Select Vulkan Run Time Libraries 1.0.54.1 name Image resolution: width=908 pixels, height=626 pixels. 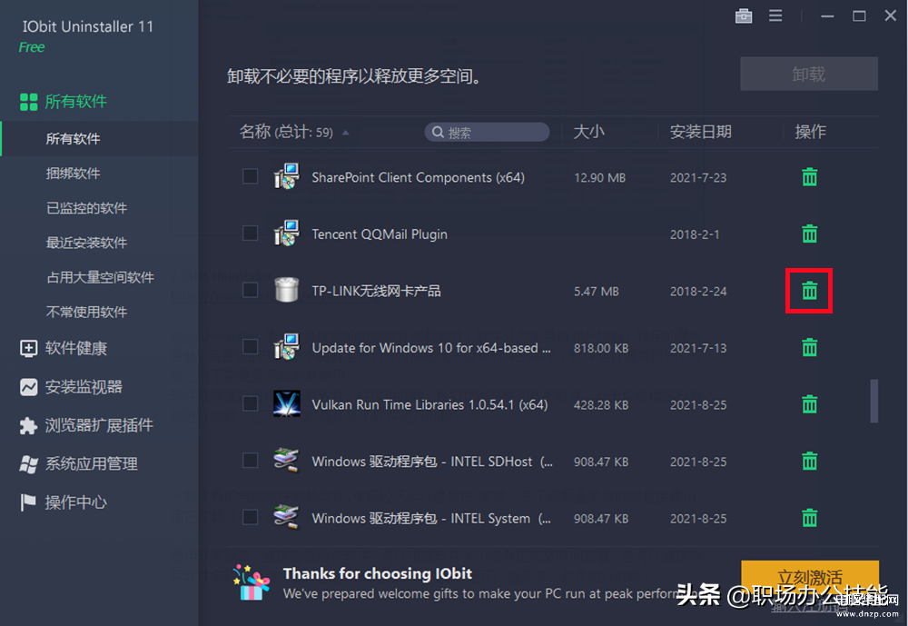(429, 404)
